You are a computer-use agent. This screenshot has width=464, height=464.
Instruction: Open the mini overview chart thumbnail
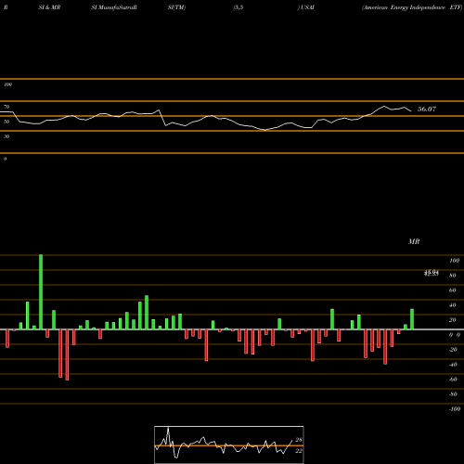(x=229, y=445)
